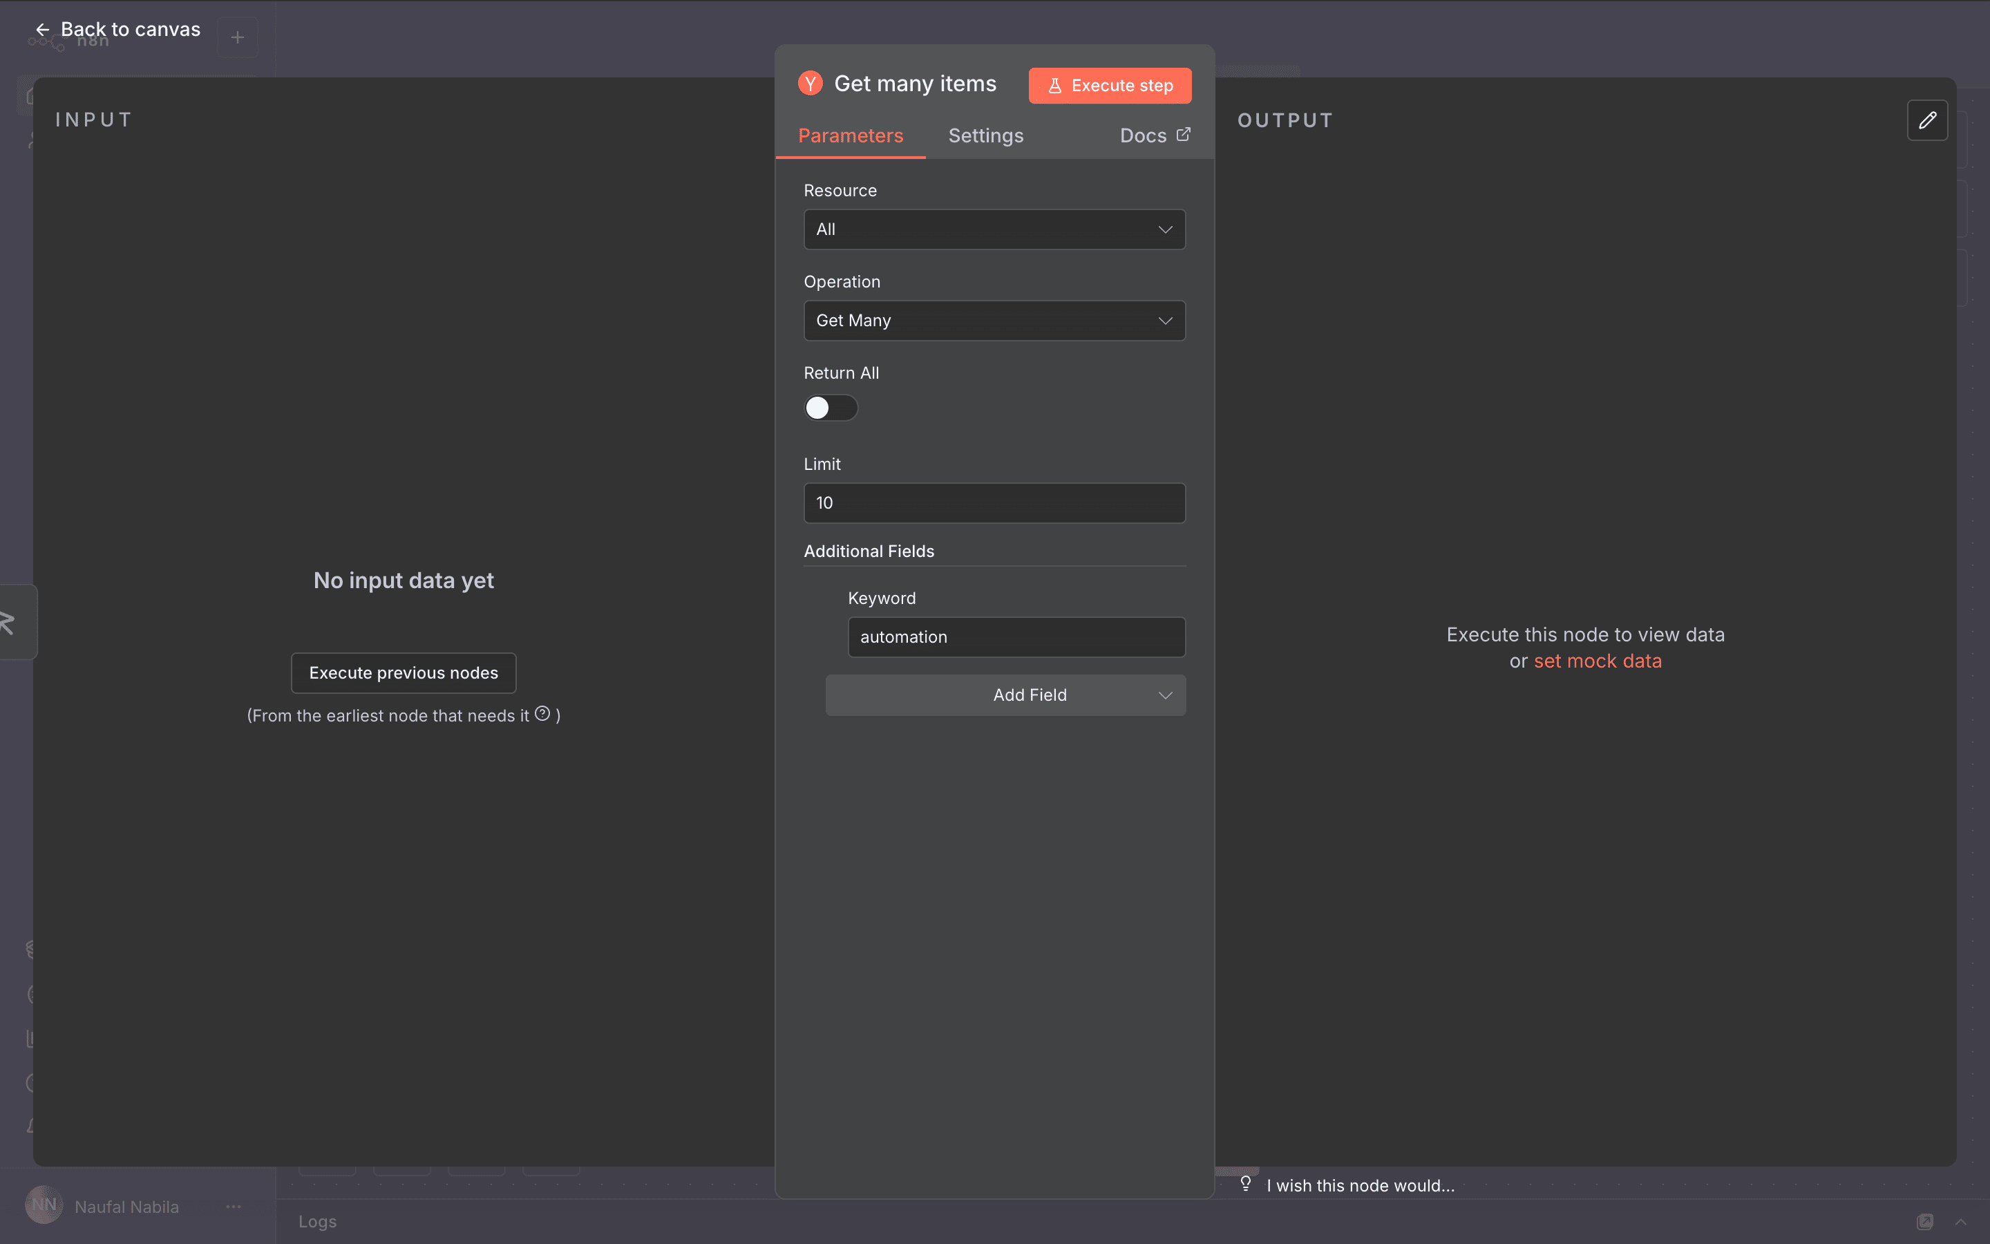Click I wish this node would... link

[1360, 1185]
